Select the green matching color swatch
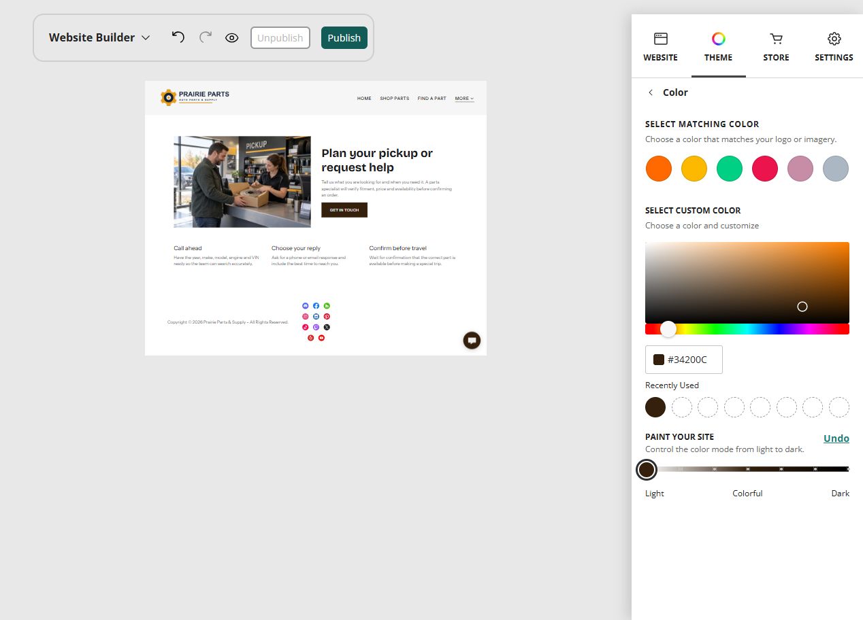 coord(730,169)
